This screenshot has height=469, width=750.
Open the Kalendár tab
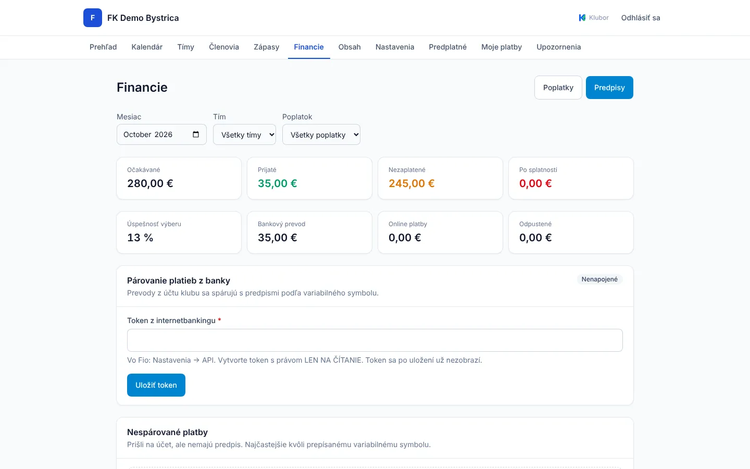(147, 47)
